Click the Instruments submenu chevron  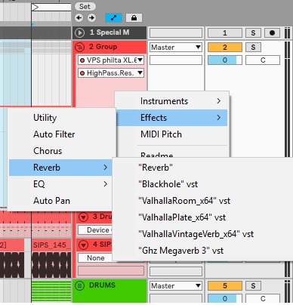(x=219, y=101)
